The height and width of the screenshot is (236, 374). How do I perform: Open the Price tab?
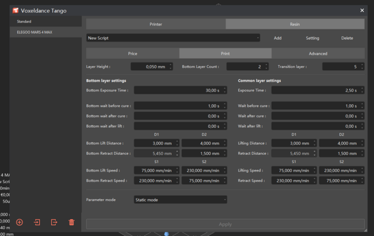[x=132, y=54]
